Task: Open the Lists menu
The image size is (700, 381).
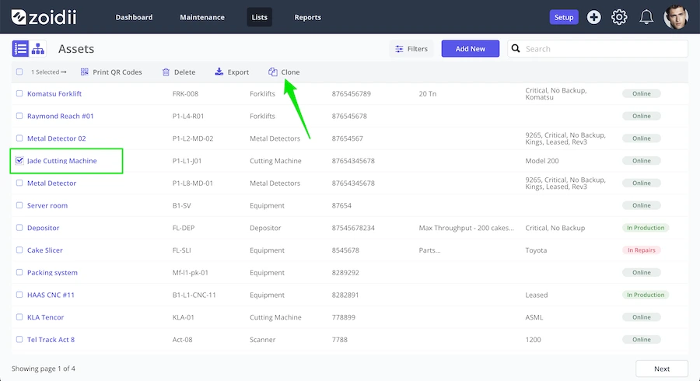Action: click(259, 17)
